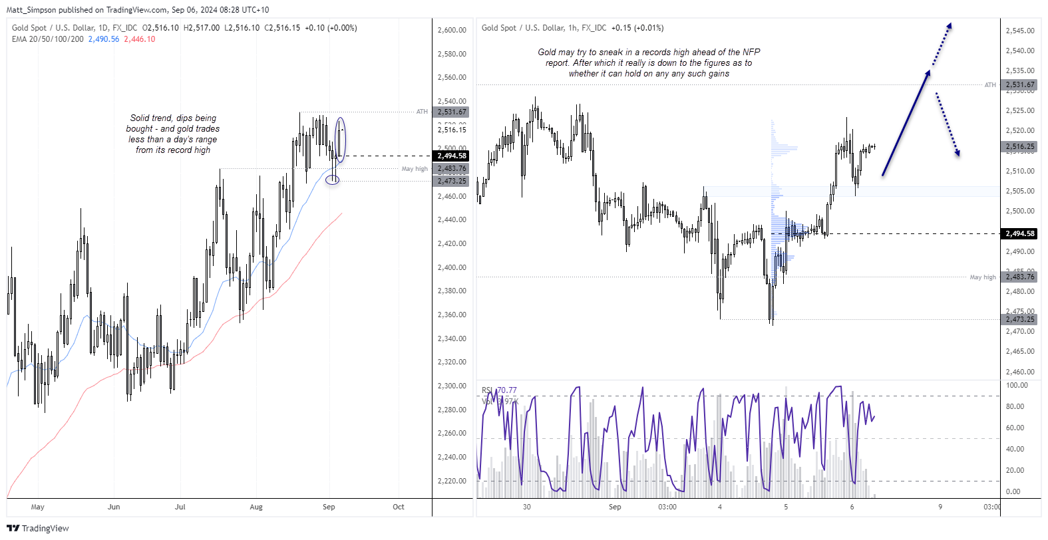The width and height of the screenshot is (1048, 540).
Task: Click the 2,531.67 price tag on hourly chart
Action: click(1019, 84)
